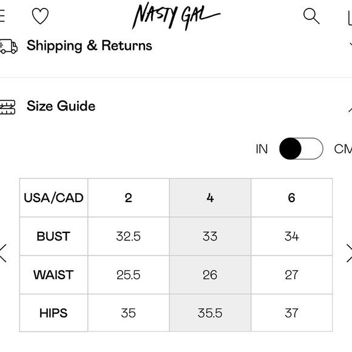Expand the Shipping & Returns chevron

point(350,45)
